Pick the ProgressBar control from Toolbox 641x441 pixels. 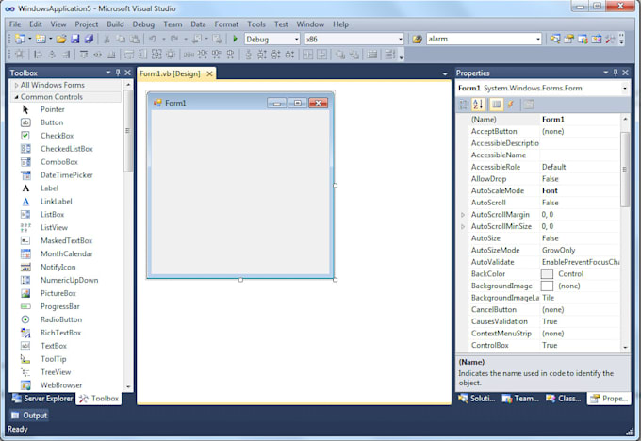pyautogui.click(x=59, y=306)
